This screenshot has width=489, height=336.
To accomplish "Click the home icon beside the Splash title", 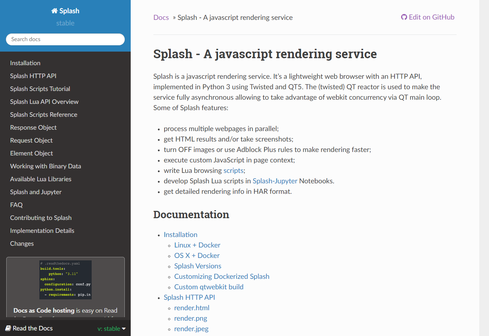I will coord(54,10).
